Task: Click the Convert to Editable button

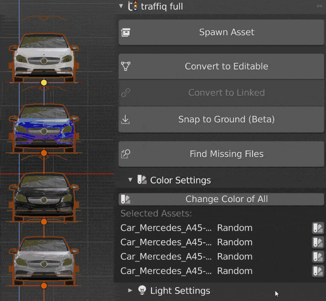Action: (x=221, y=66)
